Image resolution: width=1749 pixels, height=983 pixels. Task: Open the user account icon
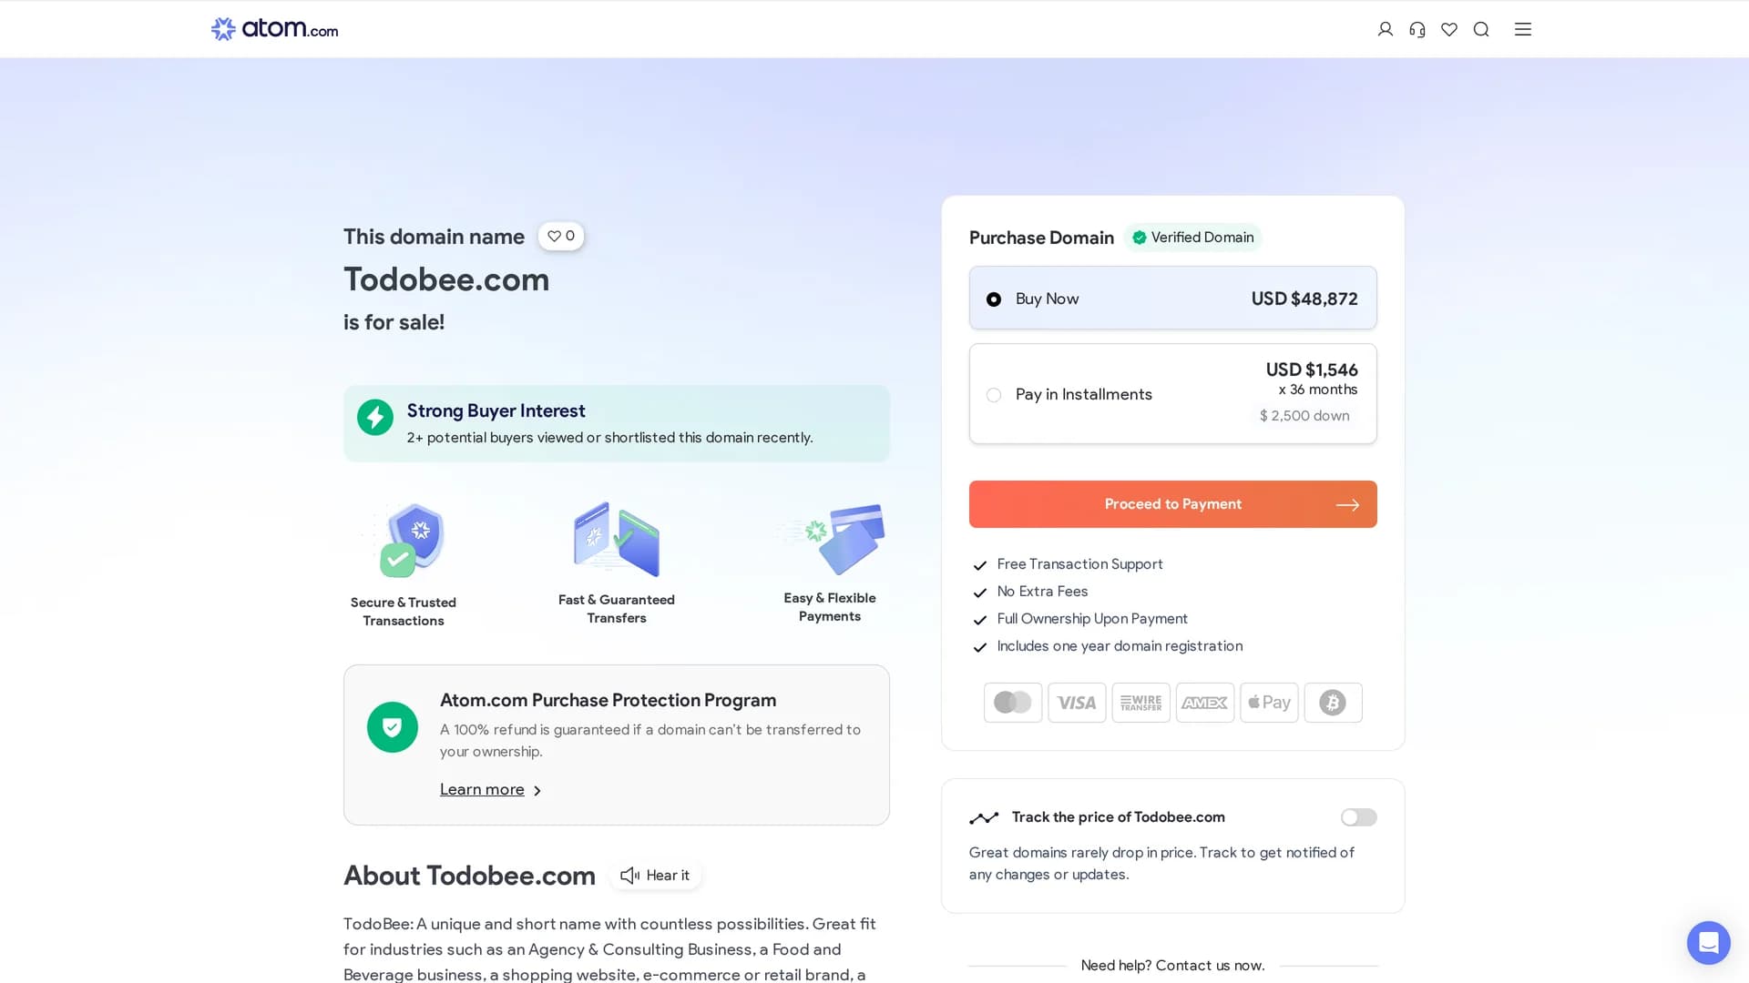click(x=1386, y=29)
